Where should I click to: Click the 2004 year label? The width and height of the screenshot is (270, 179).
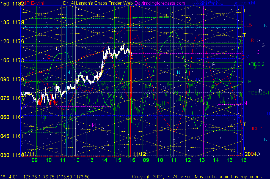250,154
